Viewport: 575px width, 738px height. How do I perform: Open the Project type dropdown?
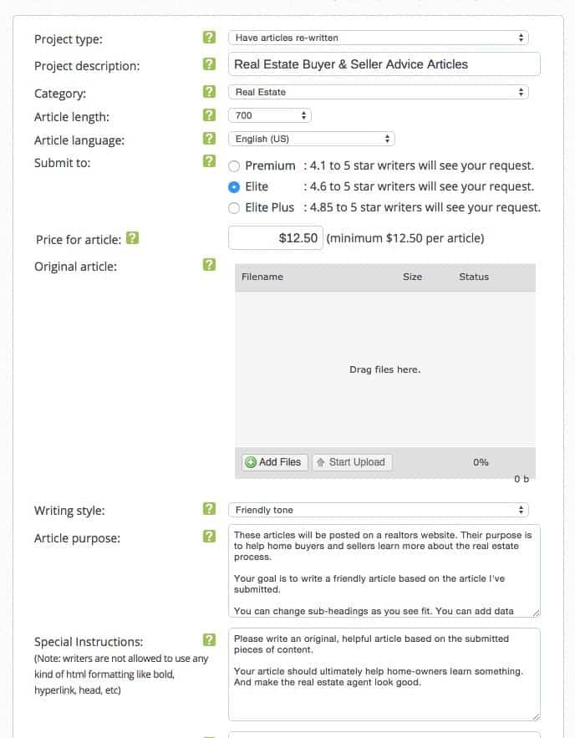click(x=378, y=38)
